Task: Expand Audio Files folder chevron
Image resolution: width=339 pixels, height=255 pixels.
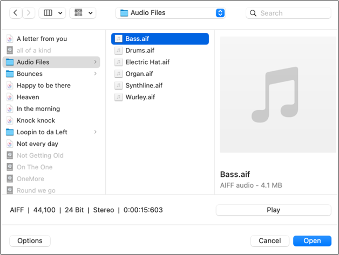Action: pos(96,62)
